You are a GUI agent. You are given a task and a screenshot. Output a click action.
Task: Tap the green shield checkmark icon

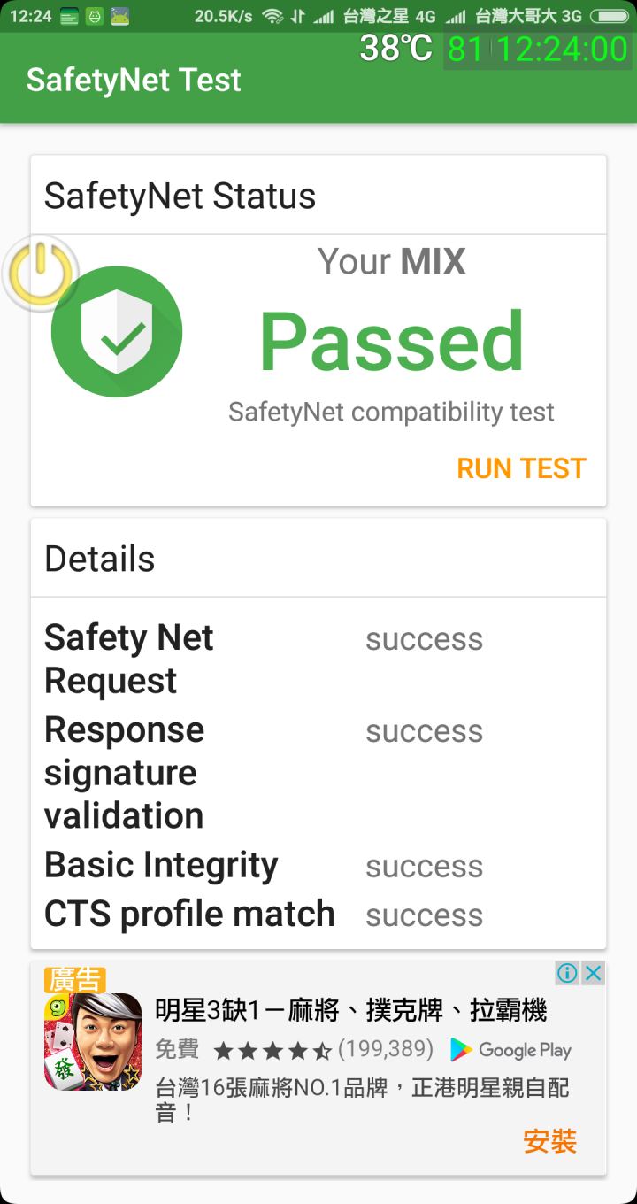(117, 332)
